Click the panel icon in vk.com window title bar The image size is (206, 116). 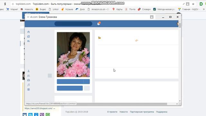[152, 17]
